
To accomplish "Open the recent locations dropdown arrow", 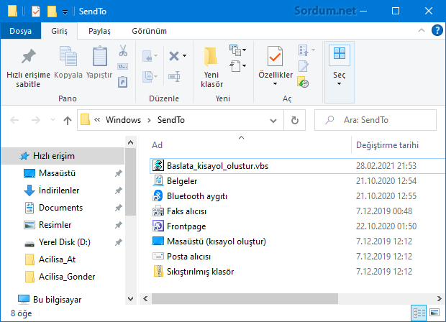I will (53, 120).
